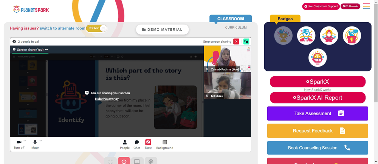Click '2 people in call' text

29,42
